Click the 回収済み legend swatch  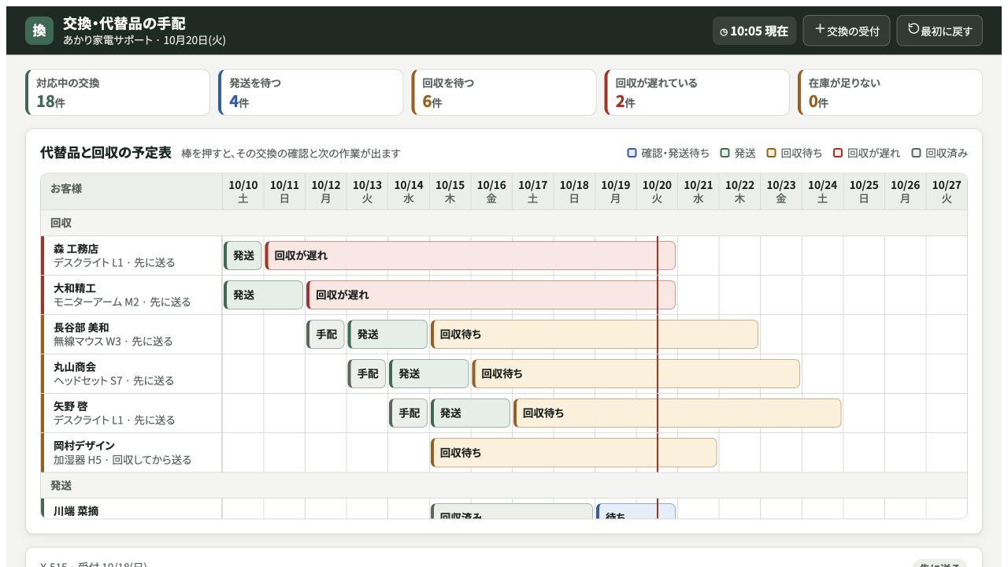pos(916,154)
